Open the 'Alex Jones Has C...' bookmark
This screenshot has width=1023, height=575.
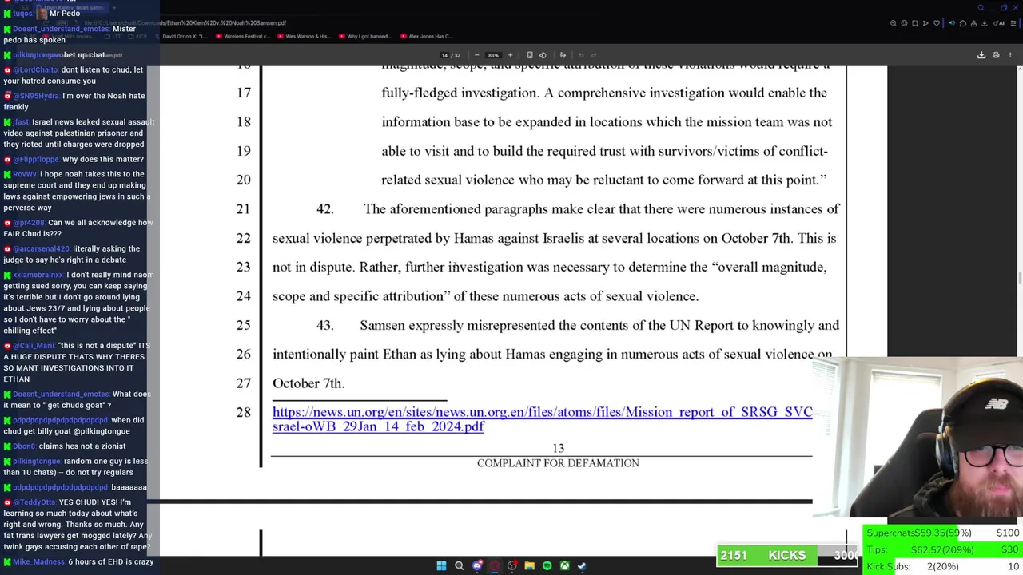426,36
